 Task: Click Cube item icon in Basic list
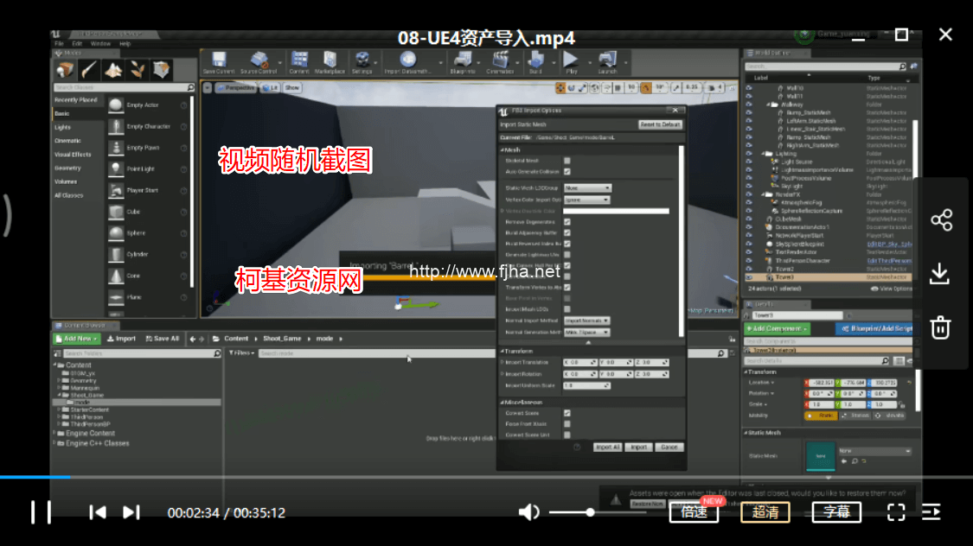[x=116, y=212]
